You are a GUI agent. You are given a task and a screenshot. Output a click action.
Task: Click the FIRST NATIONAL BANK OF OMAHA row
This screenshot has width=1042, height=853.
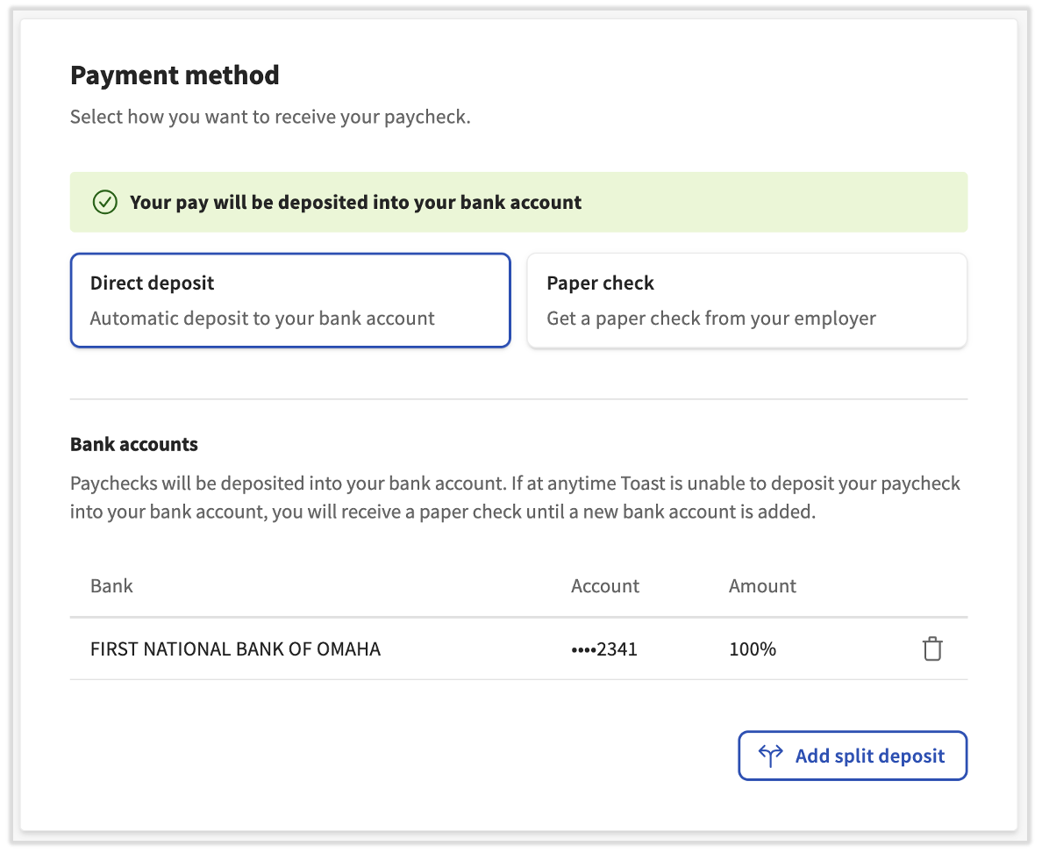235,649
